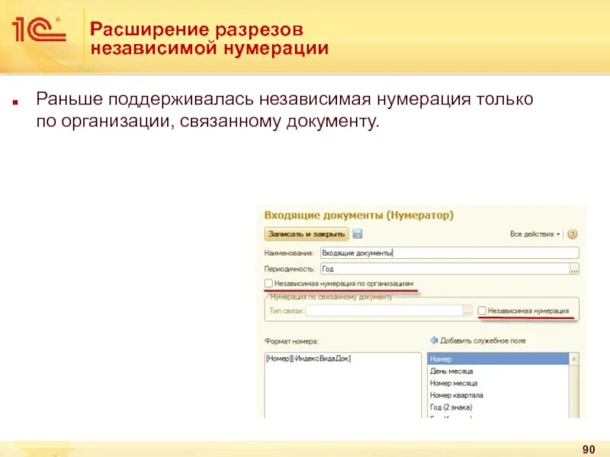Open selection button of the Периодичность field
610x457 pixels.
coord(574,269)
